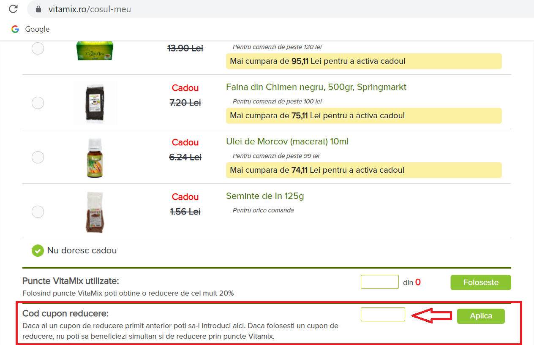
Task: Click the Cod cupon reducere input field
Action: (383, 315)
